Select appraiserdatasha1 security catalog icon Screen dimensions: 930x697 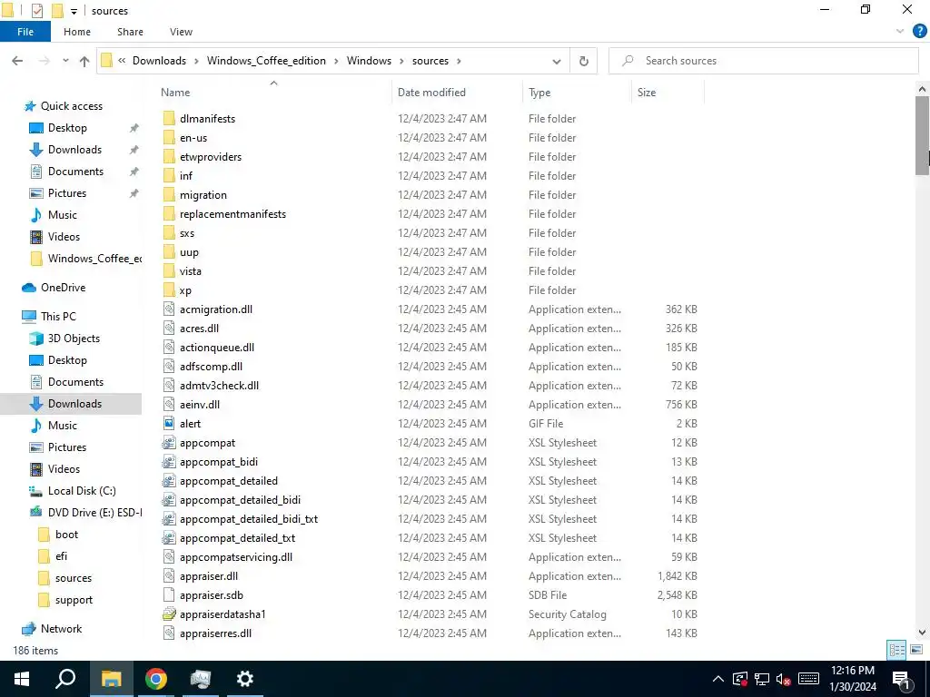pos(169,614)
